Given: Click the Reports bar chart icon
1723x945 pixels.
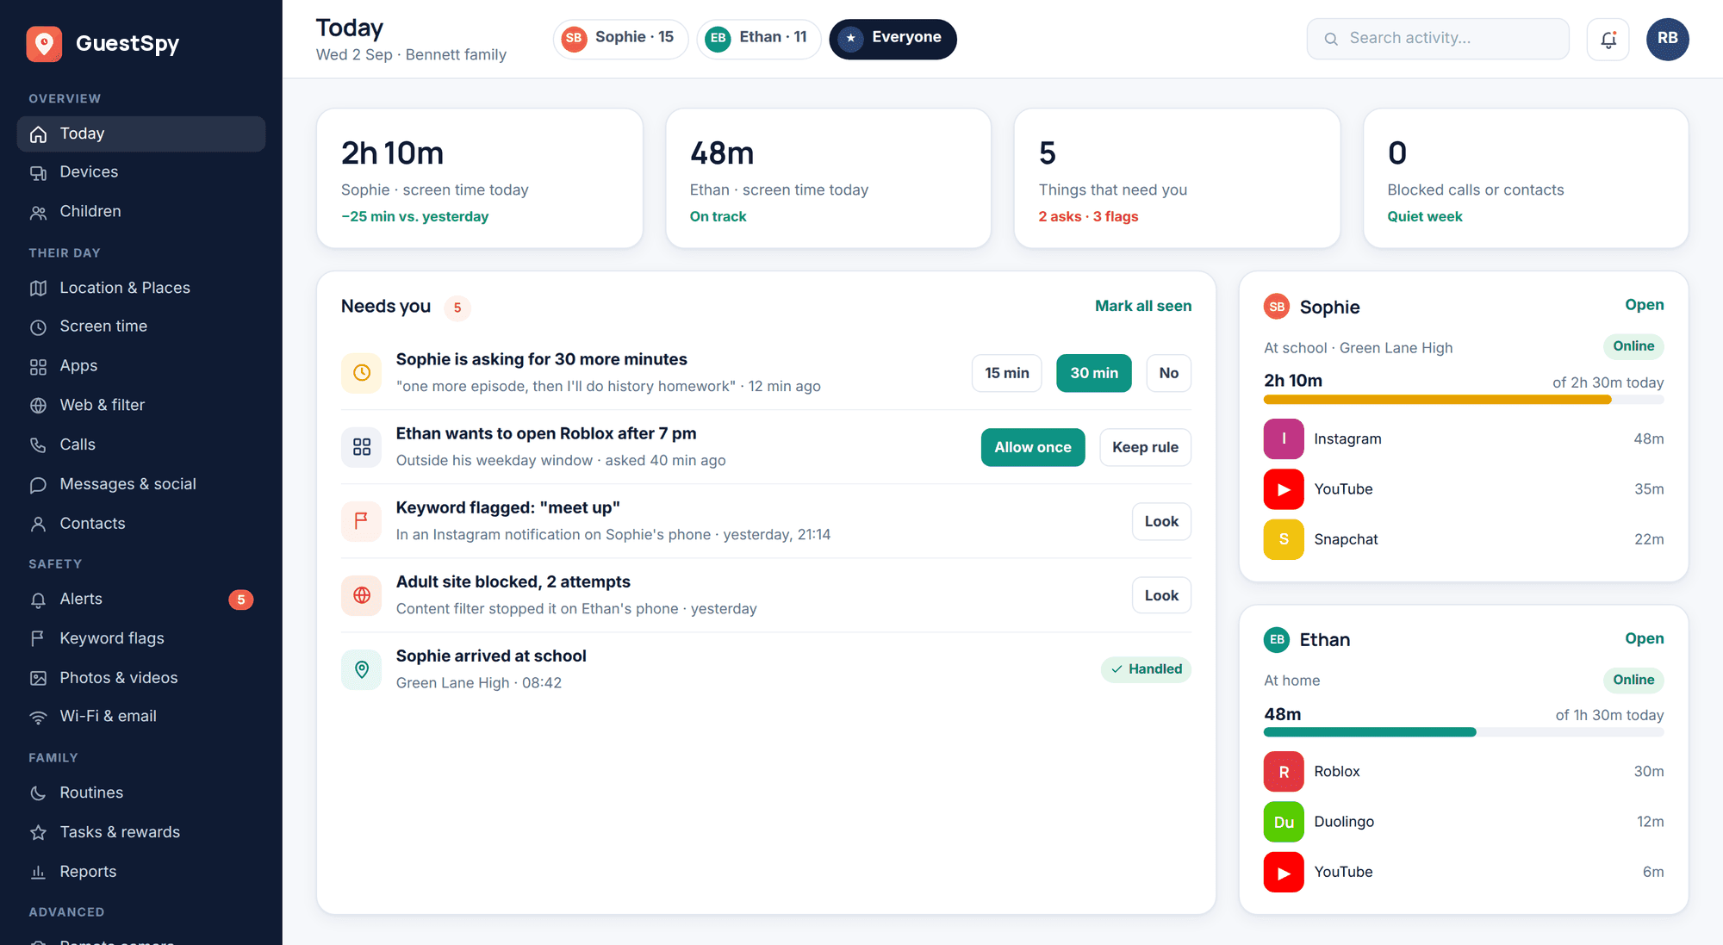Looking at the screenshot, I should tap(38, 872).
